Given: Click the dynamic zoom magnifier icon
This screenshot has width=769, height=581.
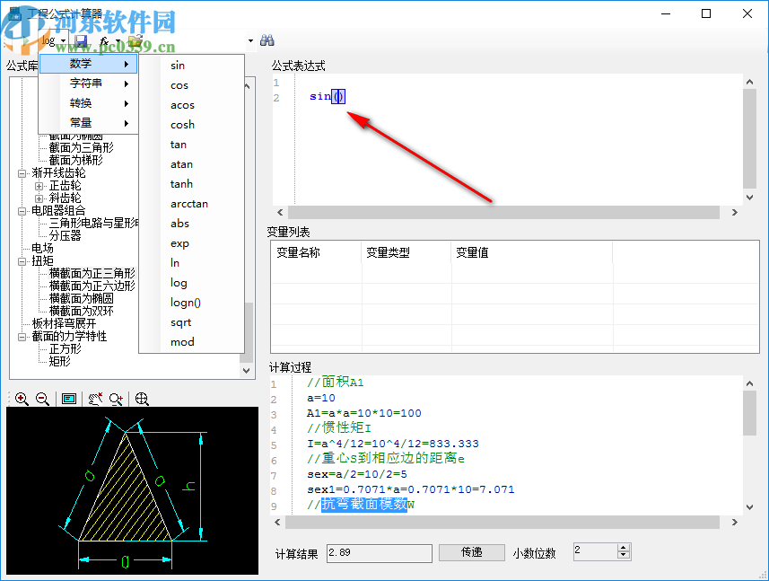Looking at the screenshot, I should tap(117, 399).
